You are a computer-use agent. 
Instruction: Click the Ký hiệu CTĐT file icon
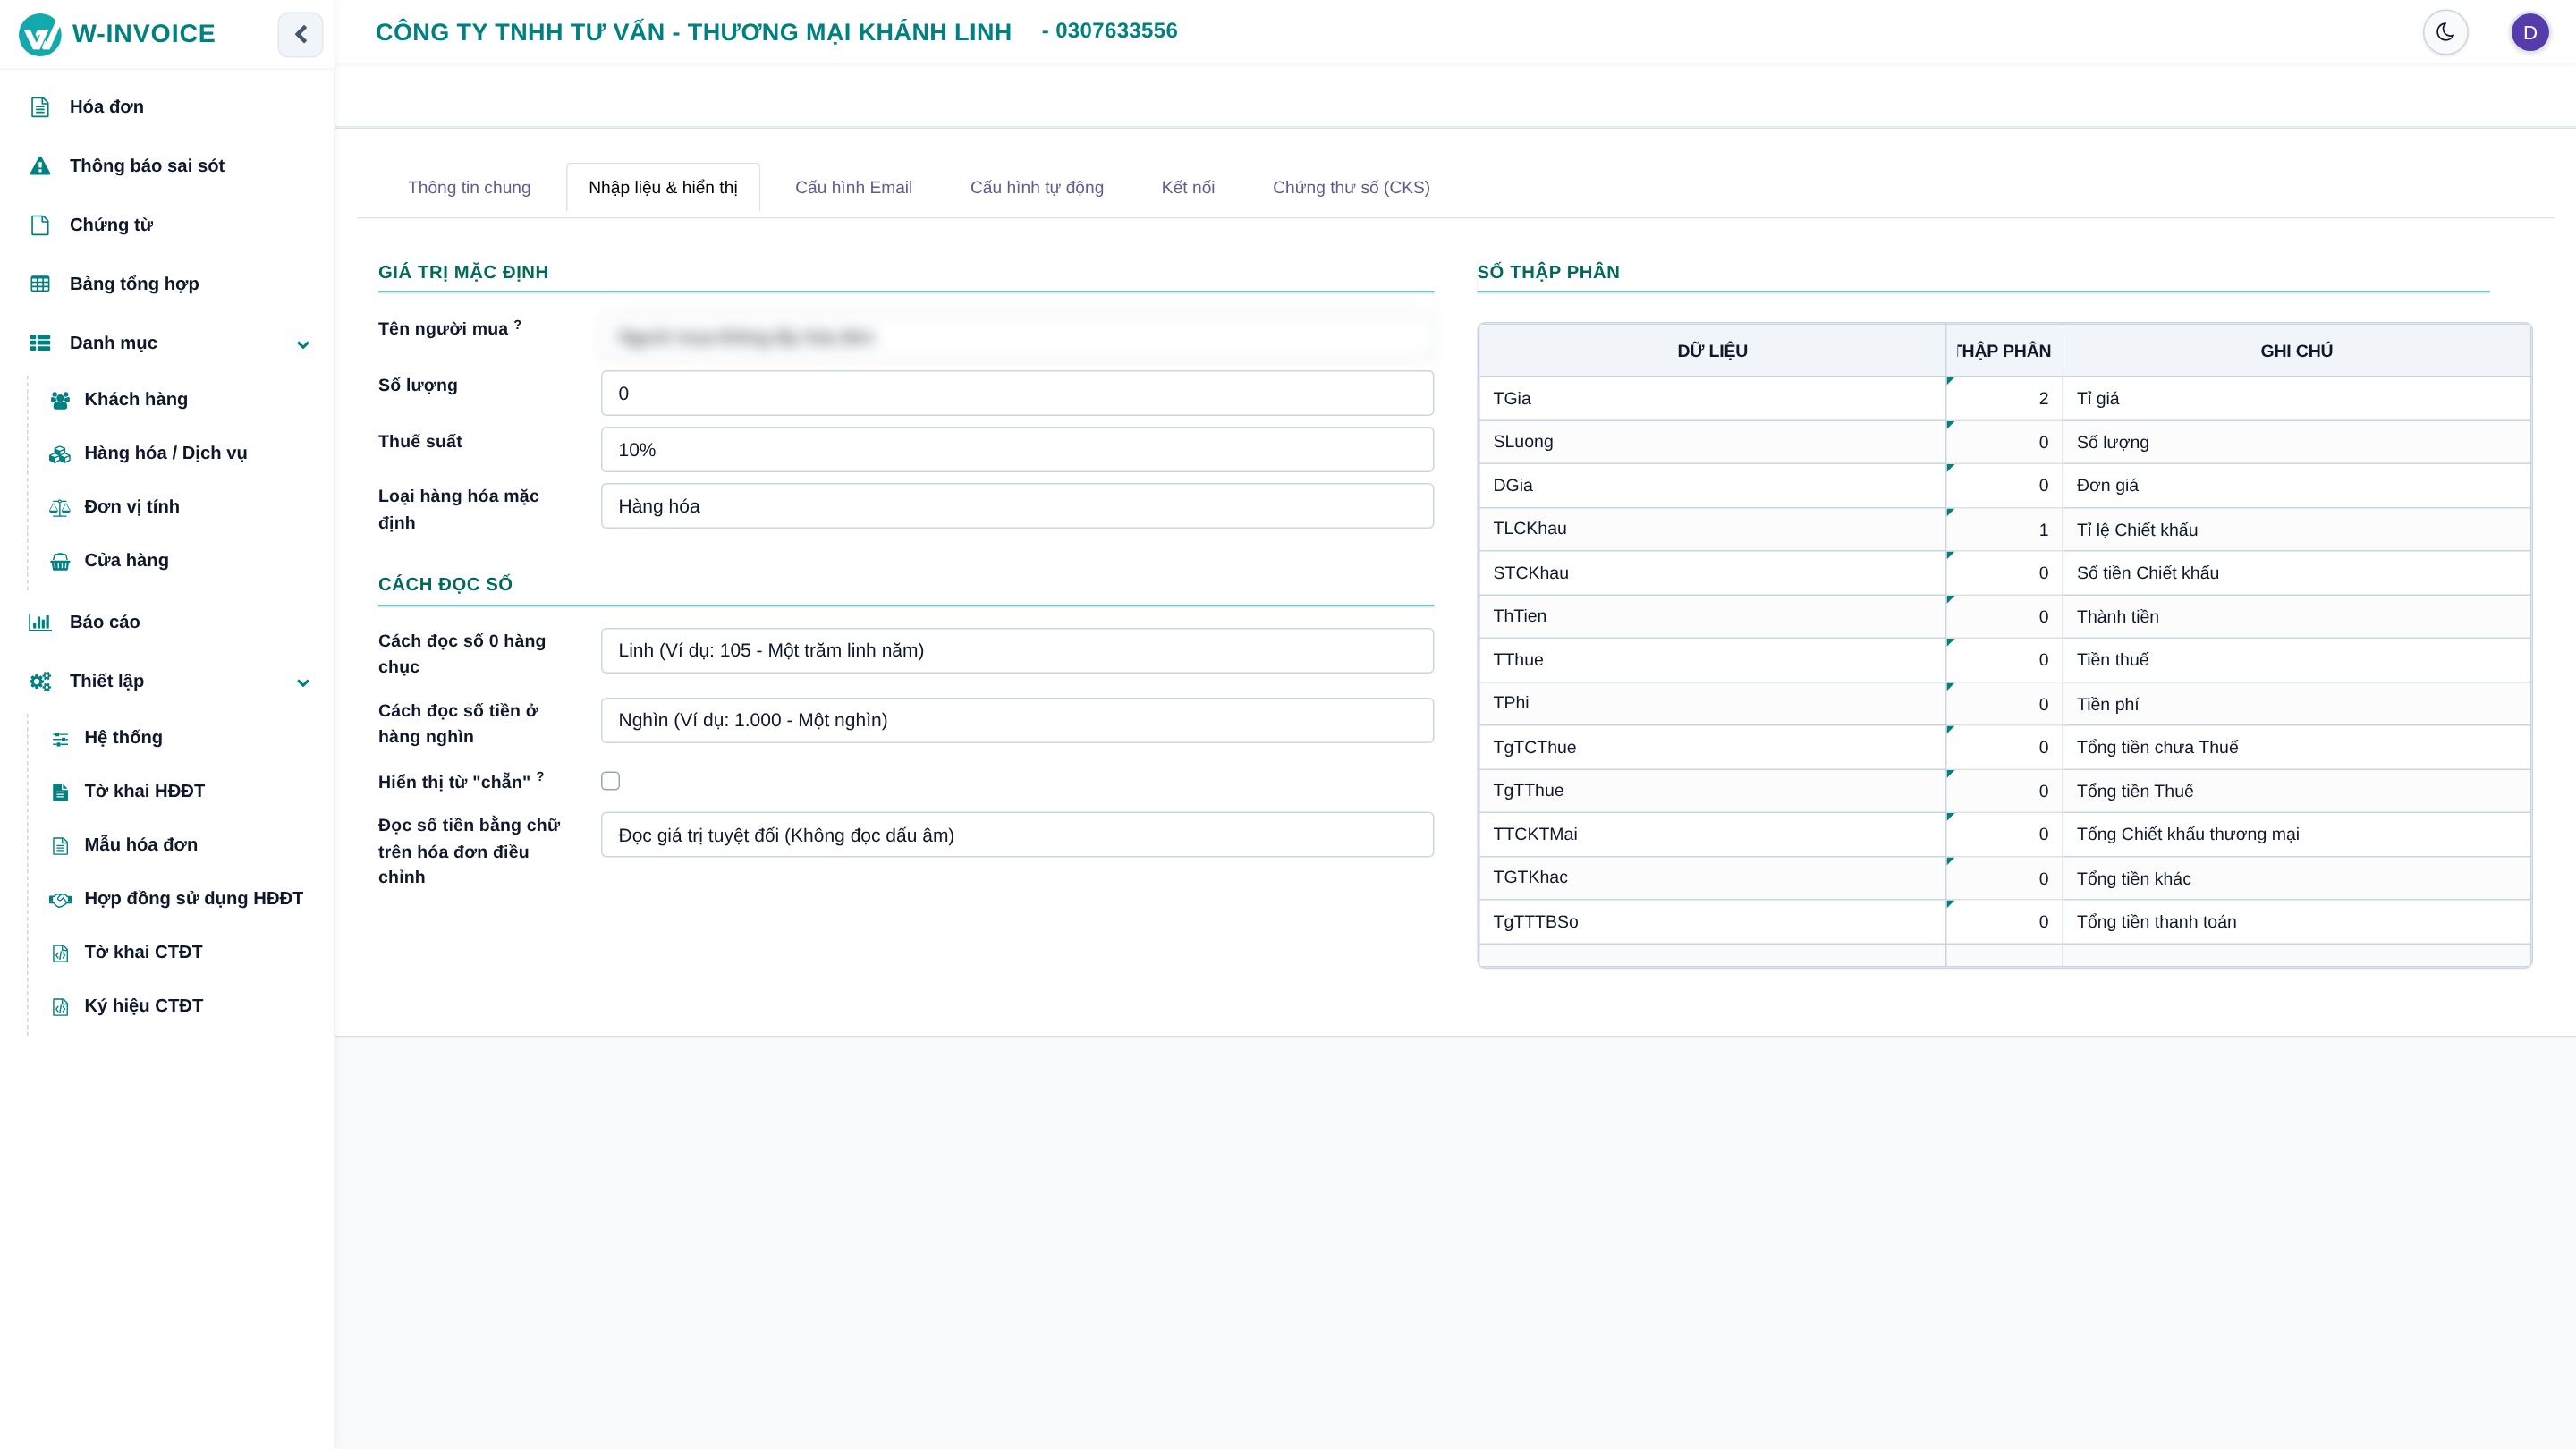point(60,1007)
